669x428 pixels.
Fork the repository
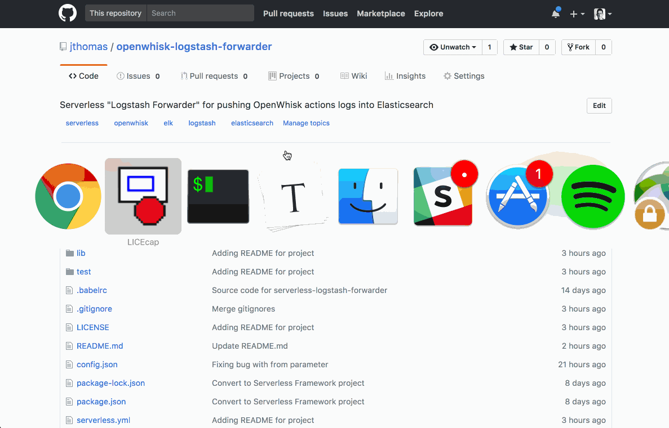[579, 47]
